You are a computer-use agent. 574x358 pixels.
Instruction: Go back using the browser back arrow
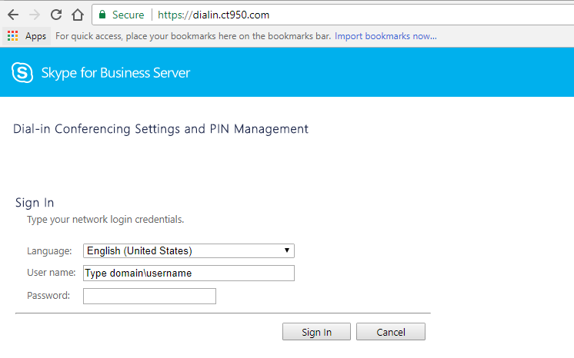[x=13, y=15]
